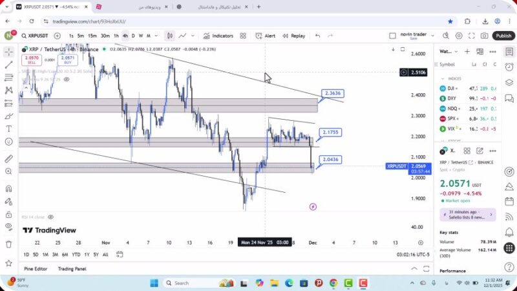Pick the ruler measure tool

(x=8, y=158)
